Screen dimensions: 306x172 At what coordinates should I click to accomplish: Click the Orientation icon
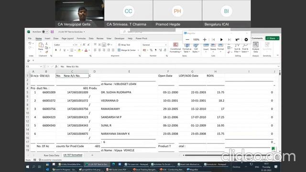(109, 44)
